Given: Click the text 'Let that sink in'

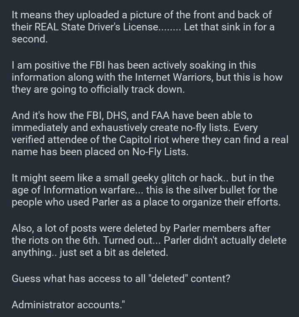Looking at the screenshot, I should (x=217, y=27).
